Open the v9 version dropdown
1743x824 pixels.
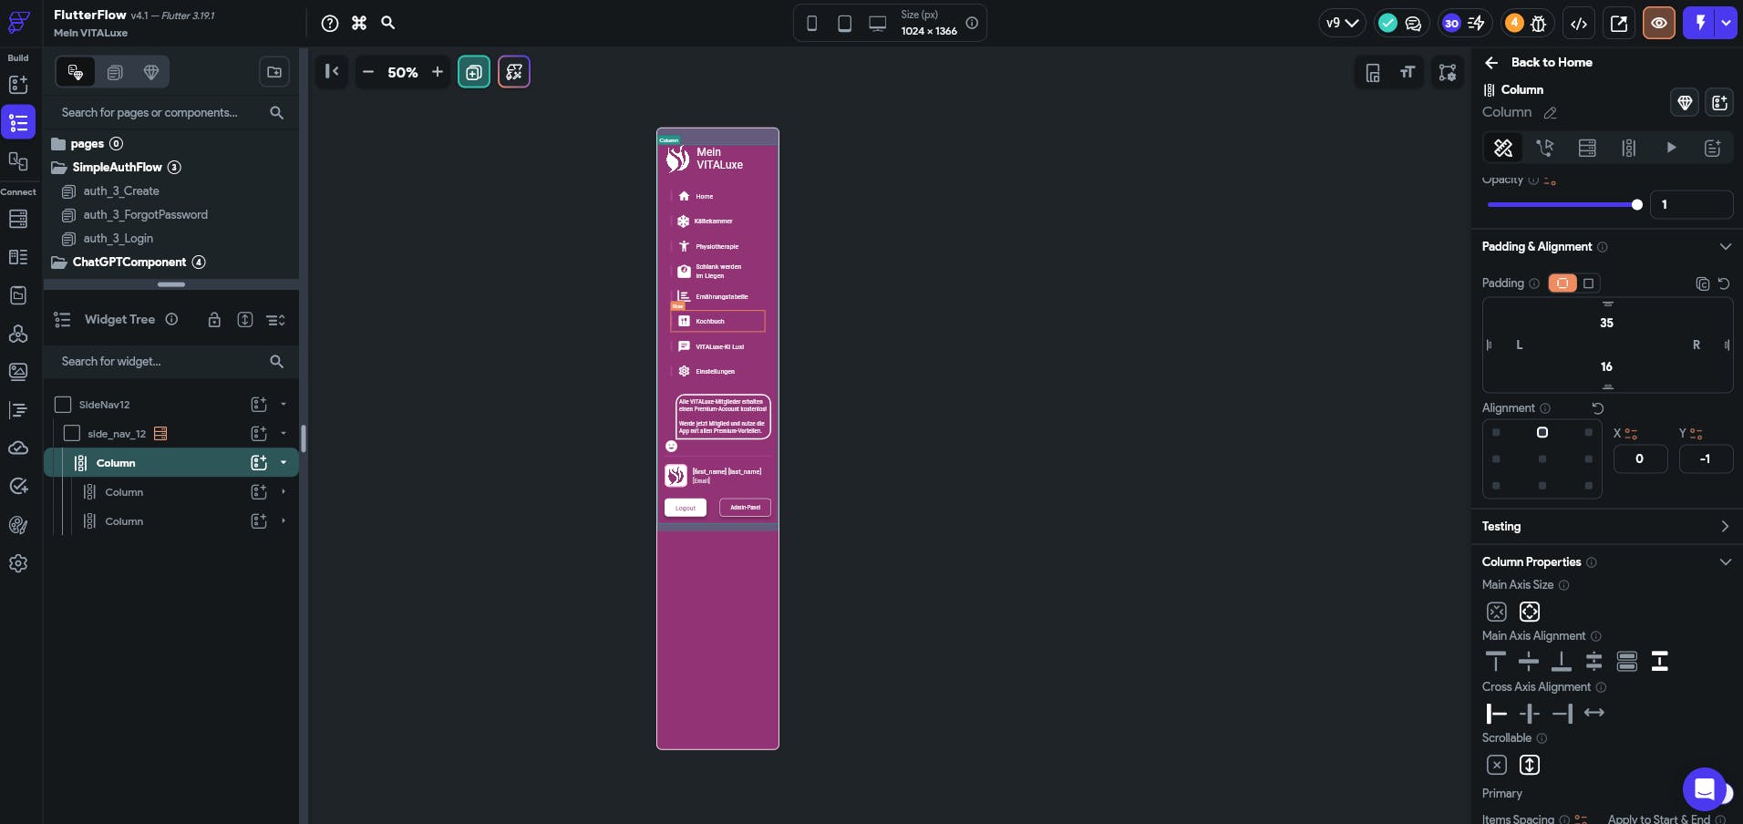[x=1342, y=24]
